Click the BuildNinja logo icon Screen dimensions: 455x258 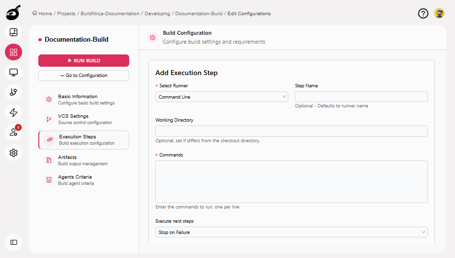pyautogui.click(x=13, y=12)
